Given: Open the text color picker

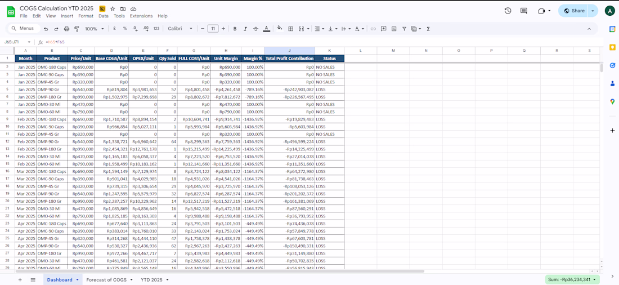Looking at the screenshot, I should click(267, 29).
